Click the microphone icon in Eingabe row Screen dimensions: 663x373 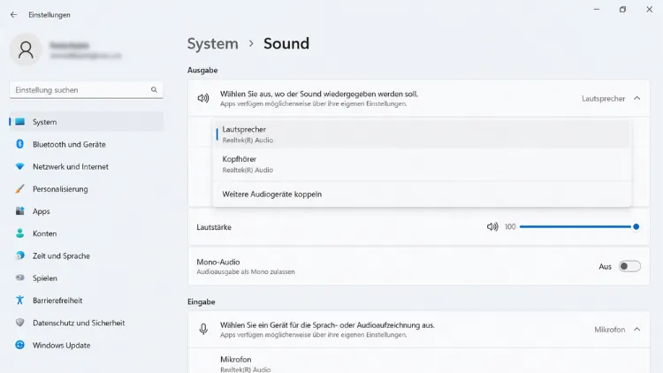[203, 329]
